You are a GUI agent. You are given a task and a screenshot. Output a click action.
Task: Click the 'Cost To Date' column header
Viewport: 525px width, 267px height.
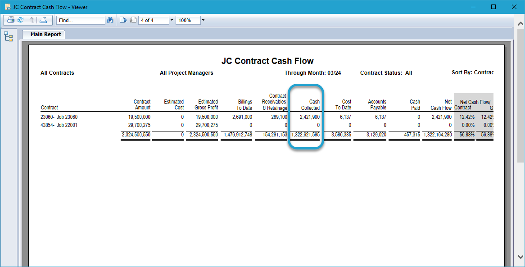[343, 104]
